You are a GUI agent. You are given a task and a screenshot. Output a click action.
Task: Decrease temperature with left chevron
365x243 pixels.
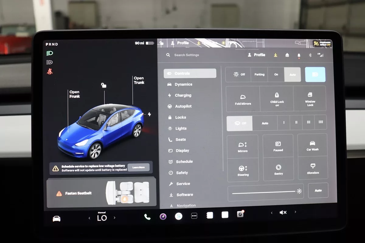coord(89,218)
